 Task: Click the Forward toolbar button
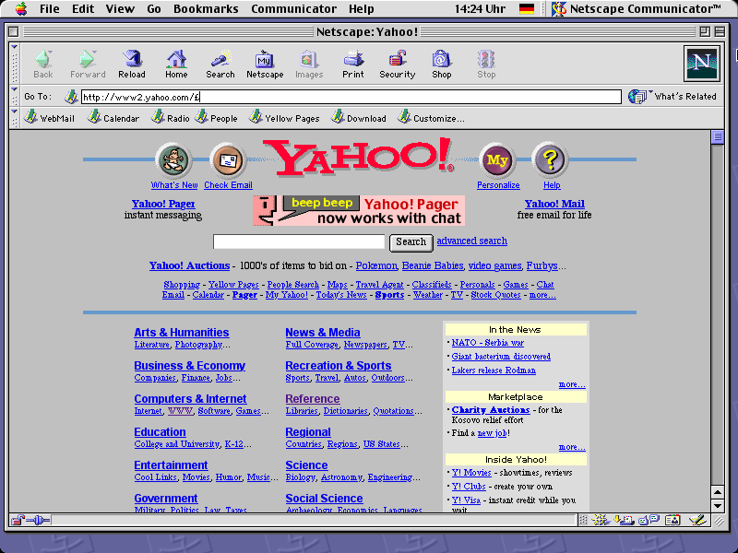pyautogui.click(x=88, y=64)
